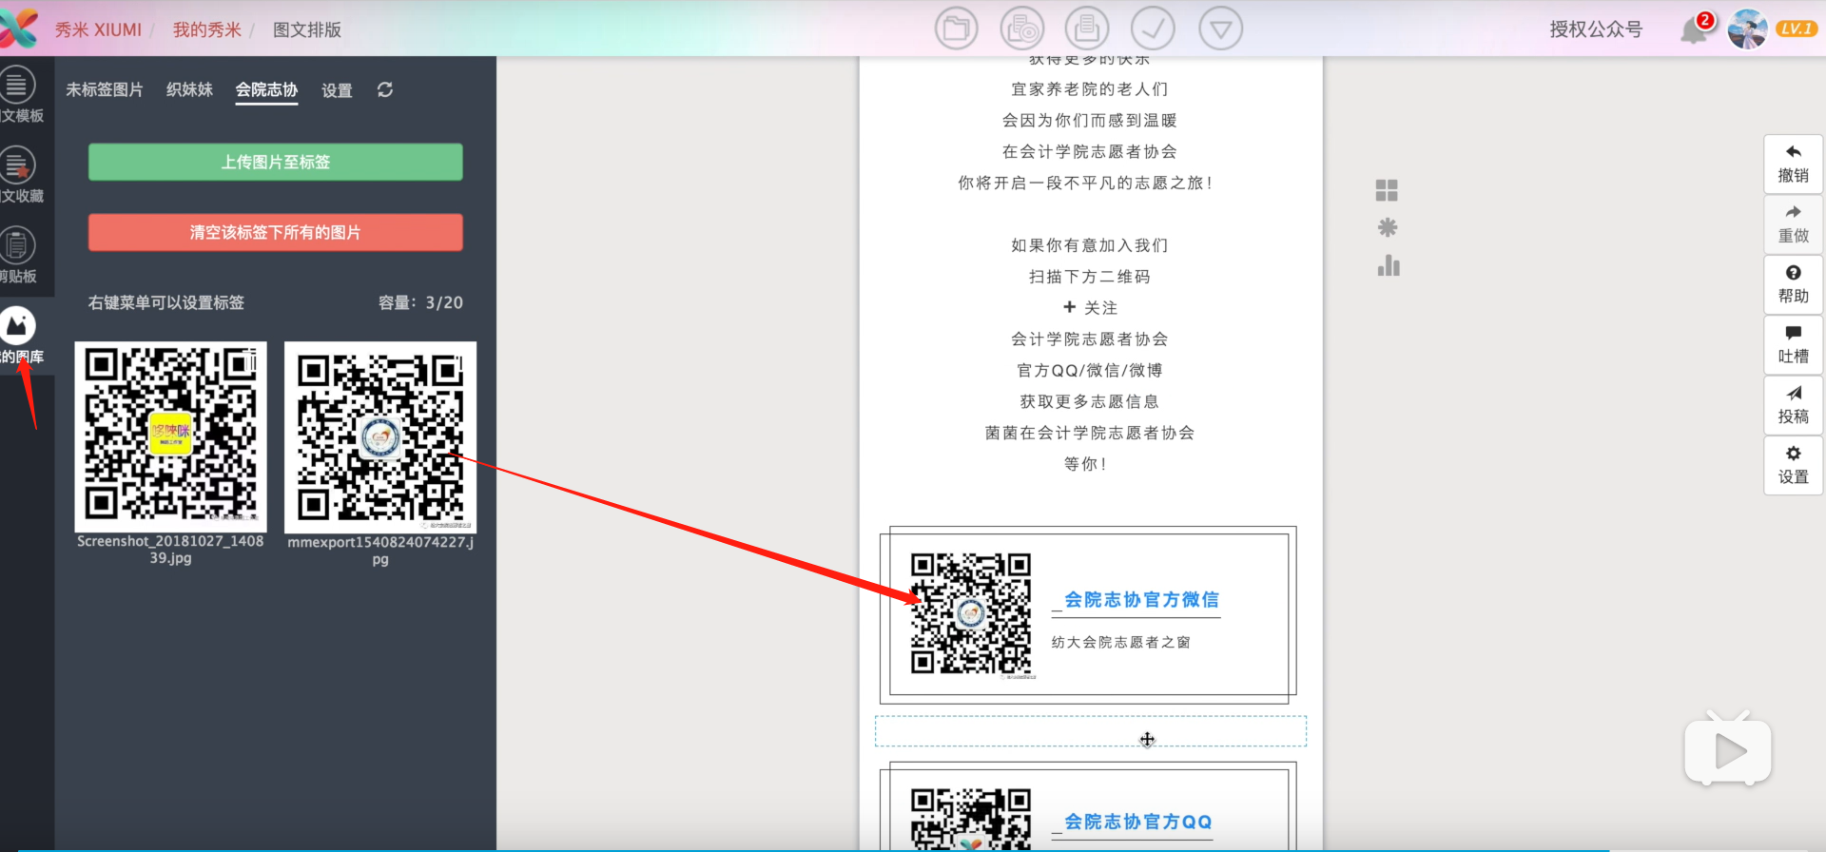1826x852 pixels.
Task: Click the text 菌菌在会计学院志愿者协会
Action: 1089,433
